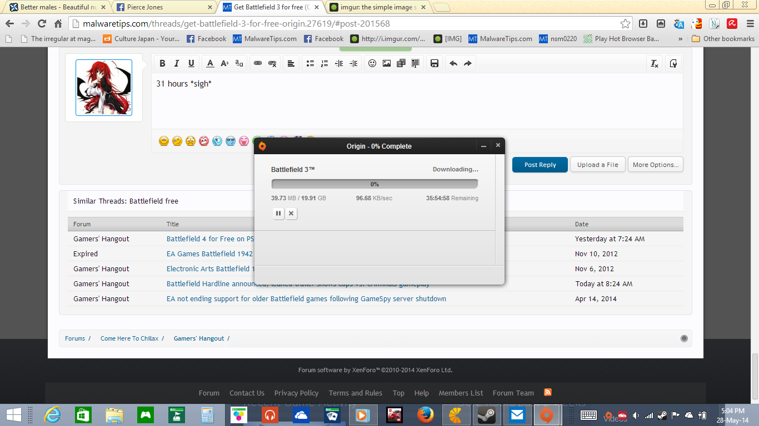
Task: Click the RSS feed icon in footer
Action: coord(548,393)
